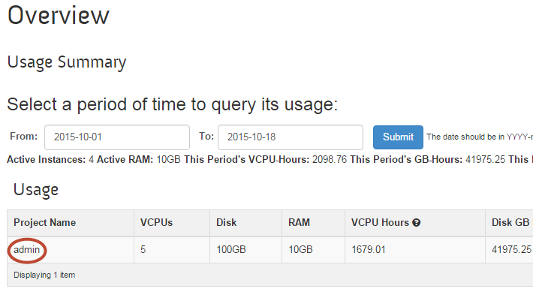This screenshot has width=533, height=307.
Task: Click the help icon beside VCPU Hours
Action: tap(416, 223)
